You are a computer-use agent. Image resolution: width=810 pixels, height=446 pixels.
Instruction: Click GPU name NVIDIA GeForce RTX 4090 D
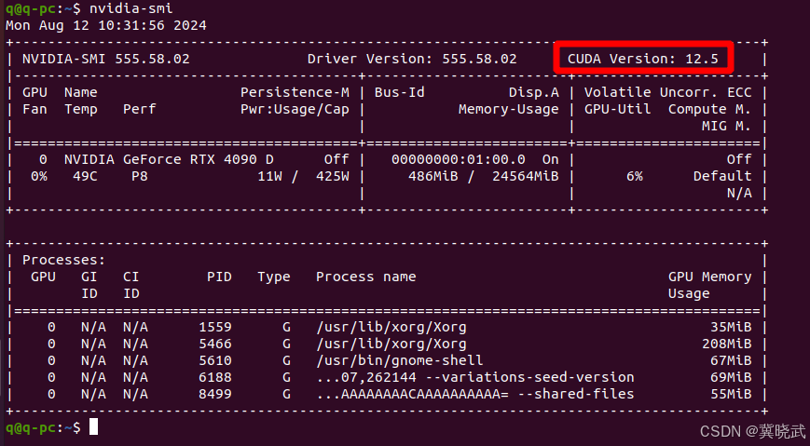pos(169,159)
